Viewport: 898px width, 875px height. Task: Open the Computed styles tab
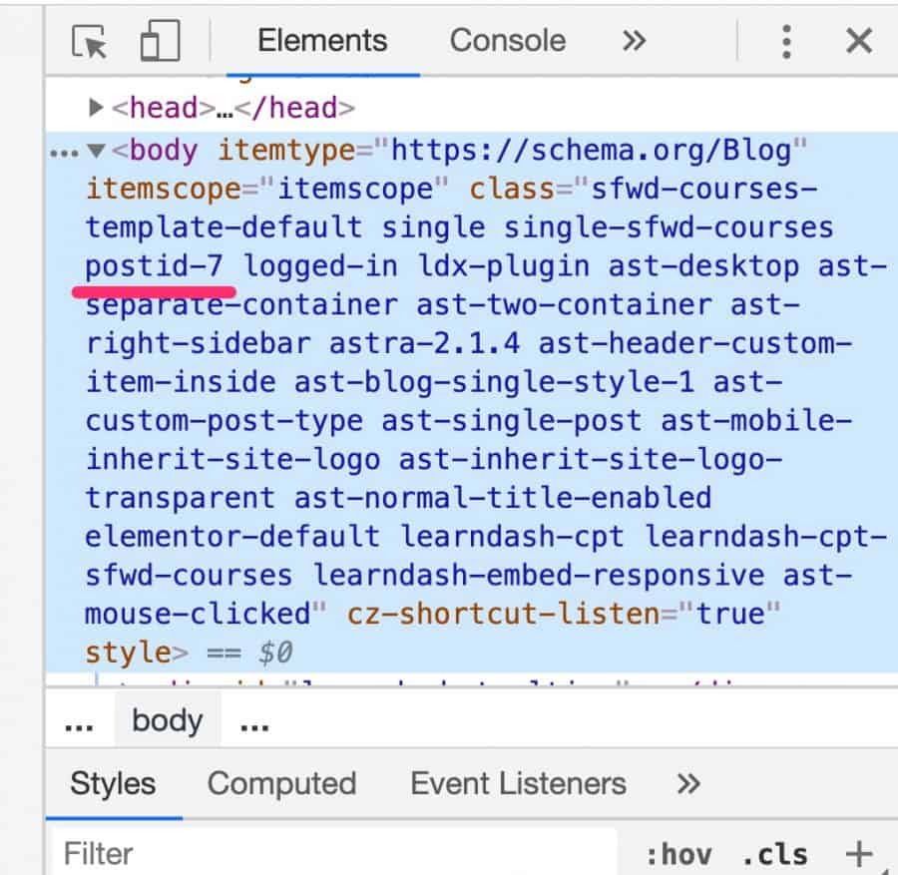[281, 784]
